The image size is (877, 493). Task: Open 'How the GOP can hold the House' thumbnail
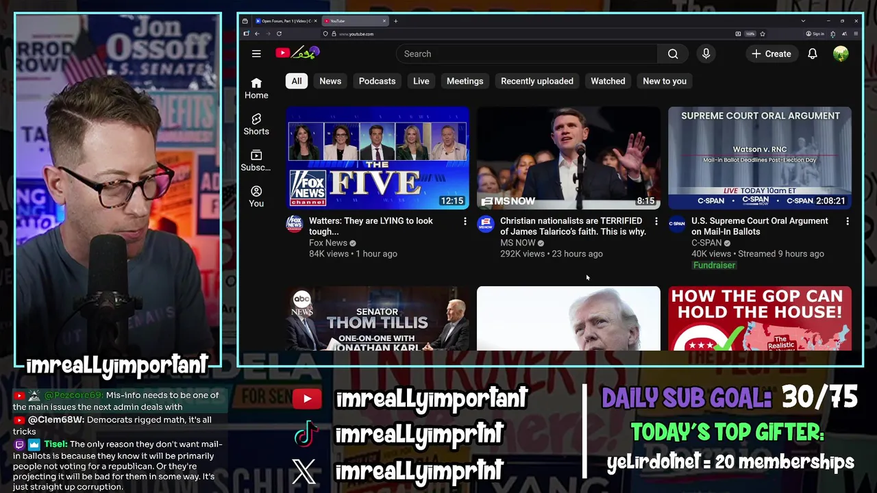click(760, 318)
